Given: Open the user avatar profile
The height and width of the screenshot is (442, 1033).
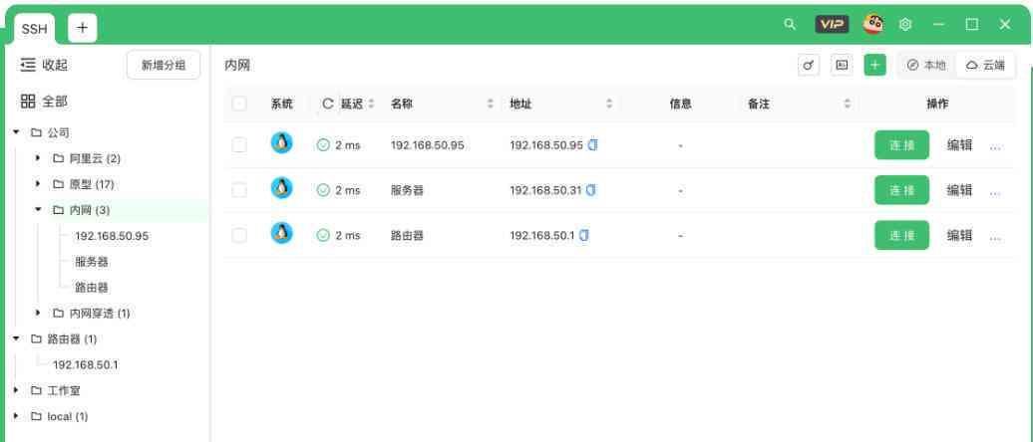Looking at the screenshot, I should click(x=873, y=24).
